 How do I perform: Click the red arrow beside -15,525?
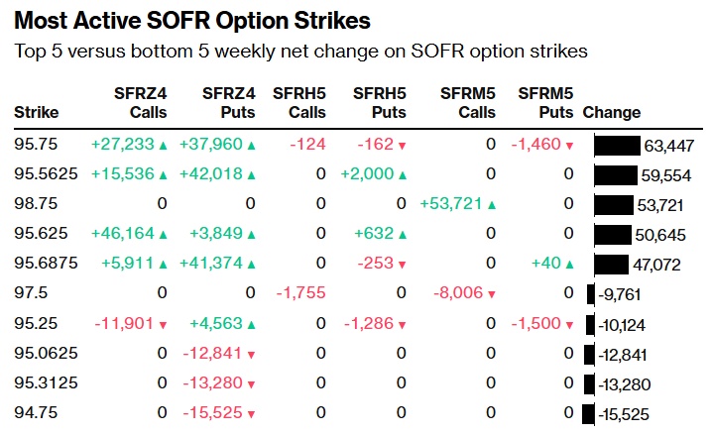tap(251, 412)
